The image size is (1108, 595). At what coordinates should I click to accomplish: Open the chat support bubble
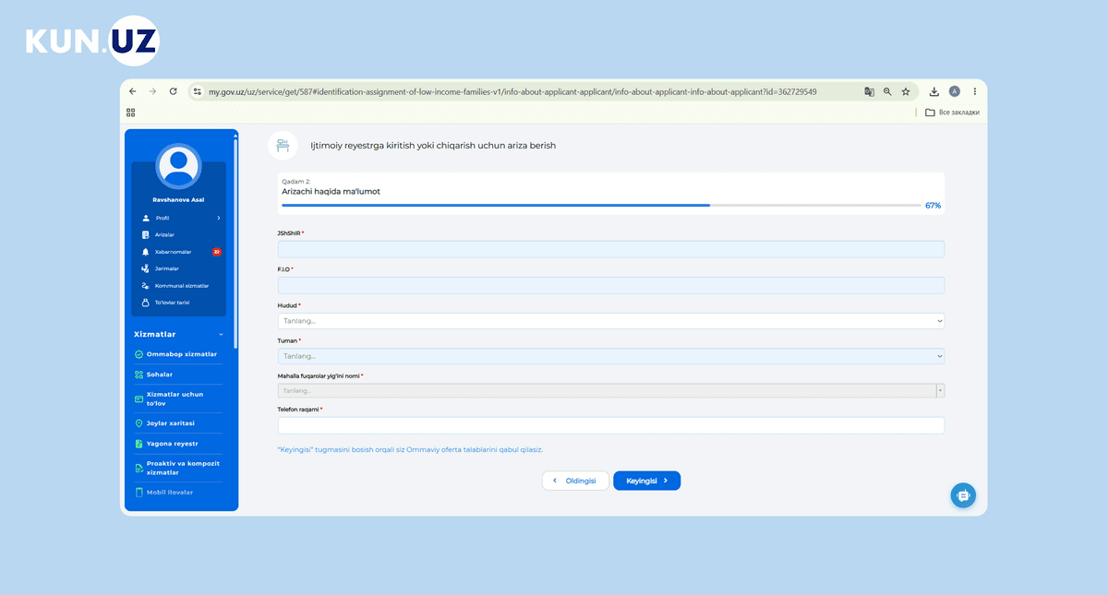click(x=963, y=495)
